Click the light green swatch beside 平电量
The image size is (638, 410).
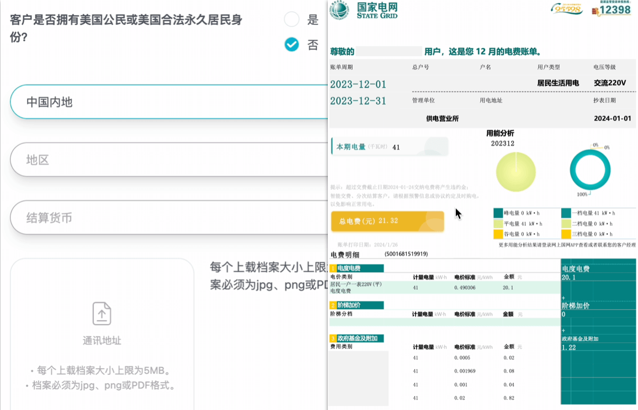498,224
